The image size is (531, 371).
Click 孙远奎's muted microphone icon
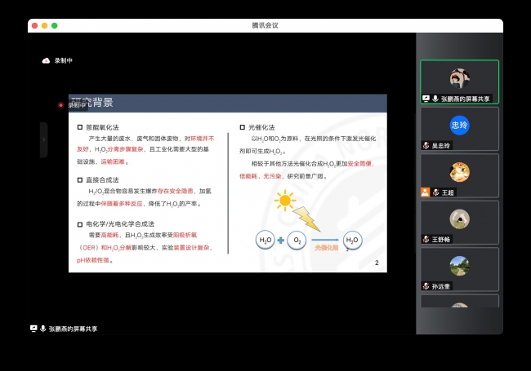pos(426,286)
